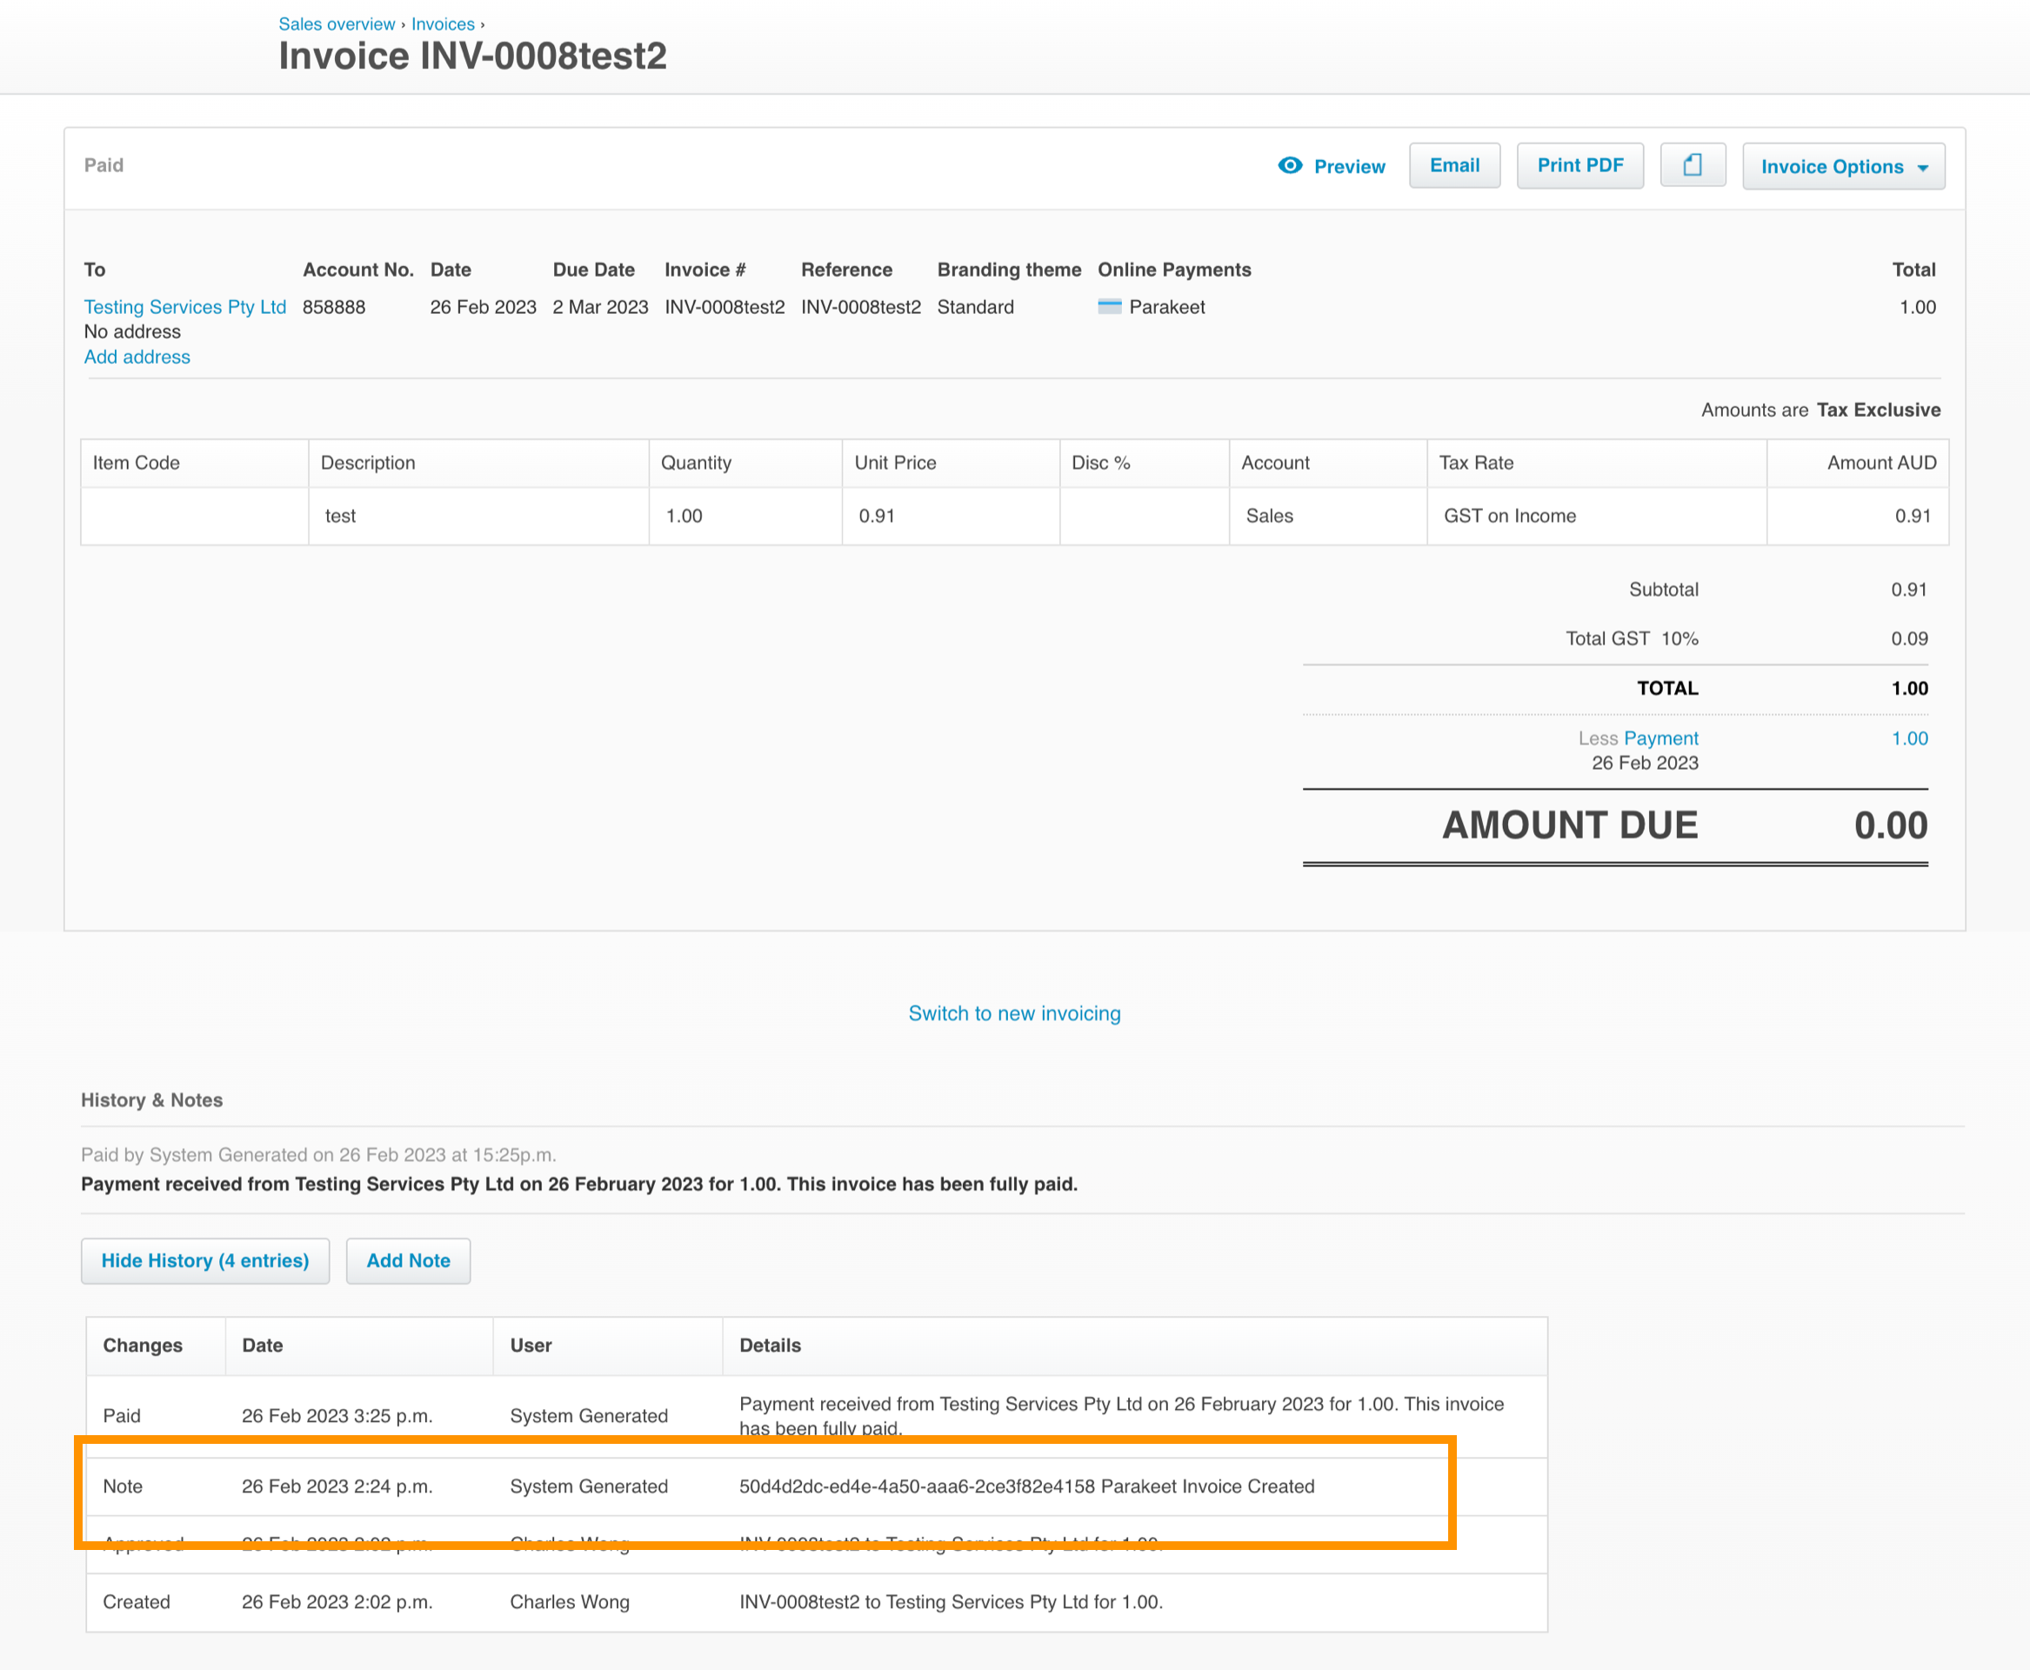Switch to new invoicing

click(1014, 1013)
